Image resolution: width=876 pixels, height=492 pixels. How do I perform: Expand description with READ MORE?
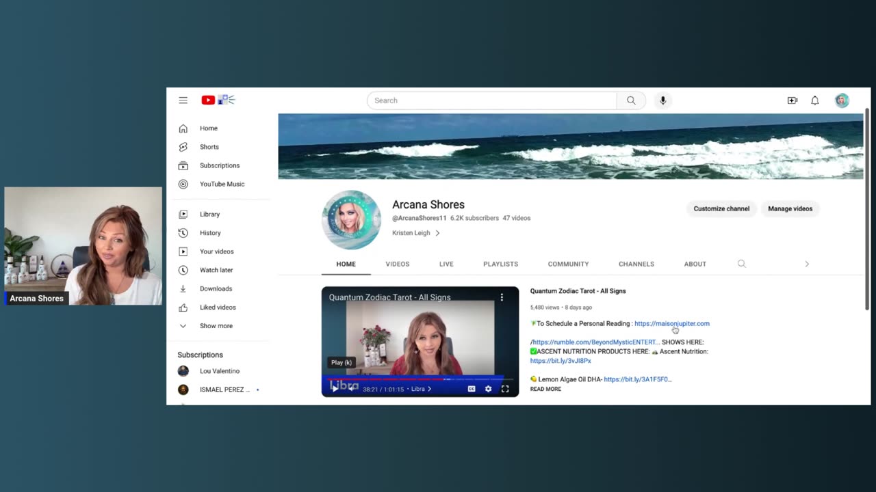[x=545, y=389]
